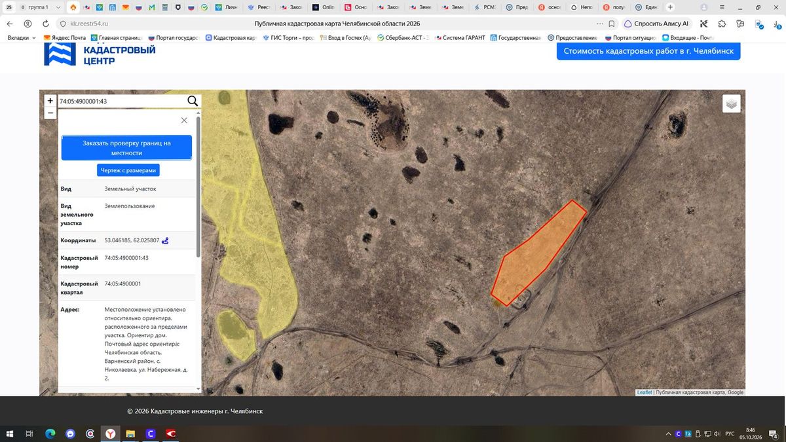Expand the Вкладки bookmarks dropdown

22,38
